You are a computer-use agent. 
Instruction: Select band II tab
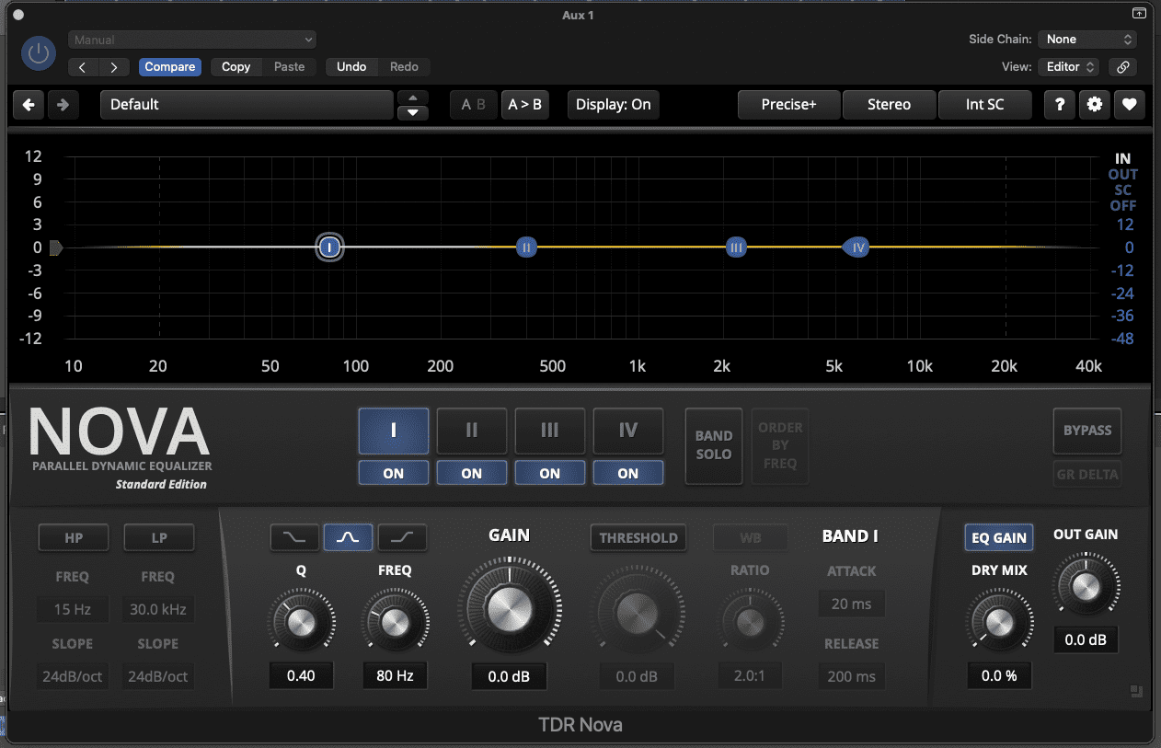click(471, 431)
